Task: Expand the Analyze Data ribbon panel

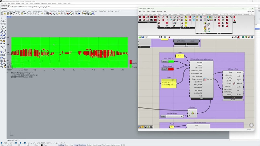Action: tap(180, 28)
